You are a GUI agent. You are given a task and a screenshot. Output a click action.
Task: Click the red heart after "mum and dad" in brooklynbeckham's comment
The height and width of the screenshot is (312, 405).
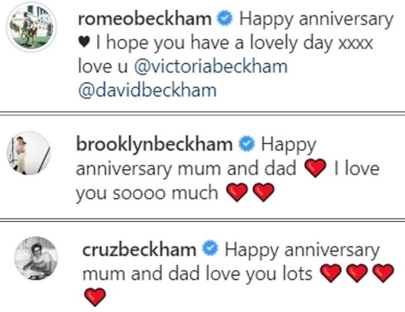315,169
